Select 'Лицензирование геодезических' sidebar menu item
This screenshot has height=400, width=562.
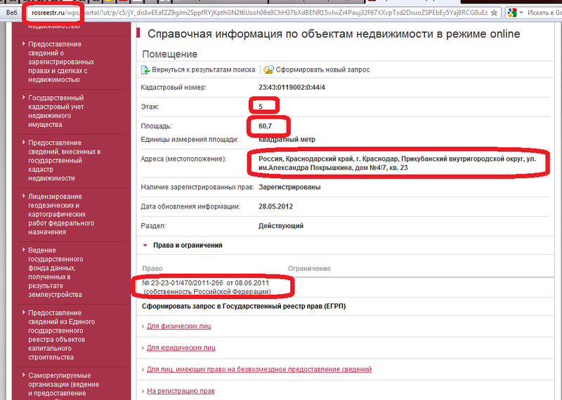(x=61, y=210)
